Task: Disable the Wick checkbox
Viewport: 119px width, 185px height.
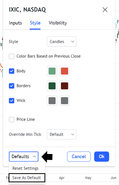Action: click(x=12, y=101)
